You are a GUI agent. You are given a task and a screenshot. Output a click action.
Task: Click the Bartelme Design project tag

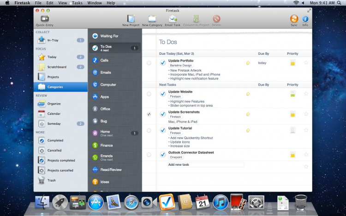[181, 65]
